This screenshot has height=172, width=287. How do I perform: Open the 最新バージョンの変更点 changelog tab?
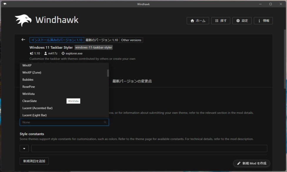132,81
